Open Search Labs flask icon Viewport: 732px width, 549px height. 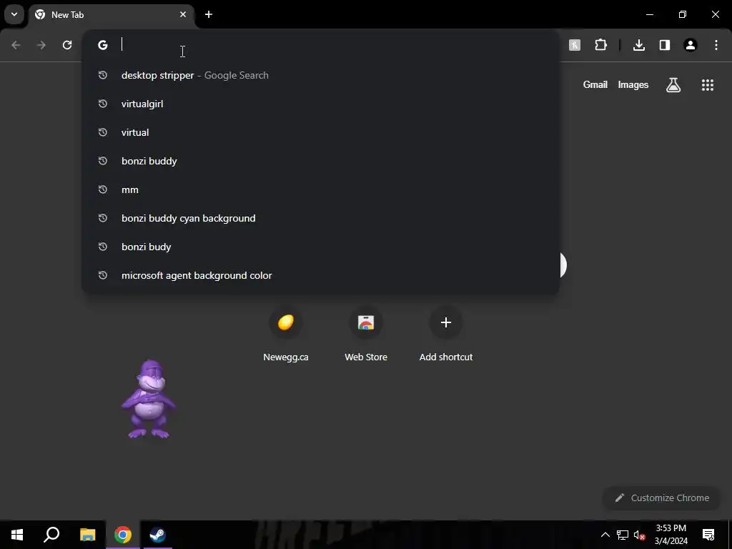[x=673, y=84]
